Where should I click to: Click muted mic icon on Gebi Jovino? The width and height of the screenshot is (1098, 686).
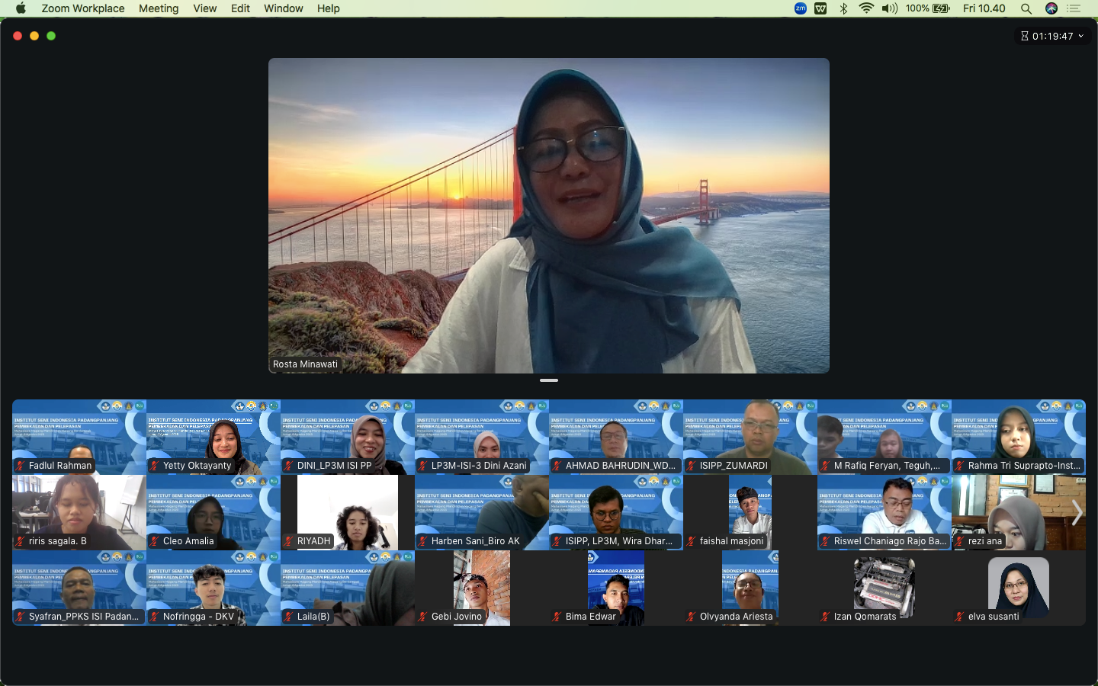click(423, 617)
